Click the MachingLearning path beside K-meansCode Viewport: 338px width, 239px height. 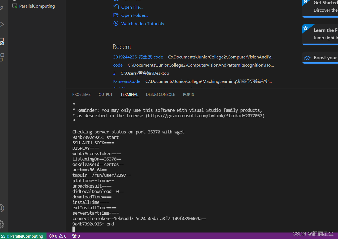pos(209,81)
